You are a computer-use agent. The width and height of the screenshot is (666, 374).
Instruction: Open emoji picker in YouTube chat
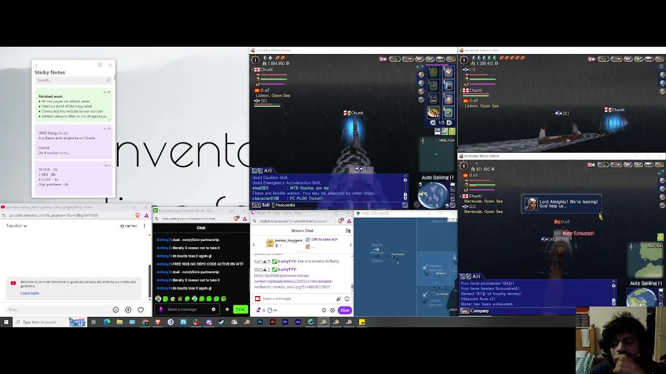(x=116, y=310)
